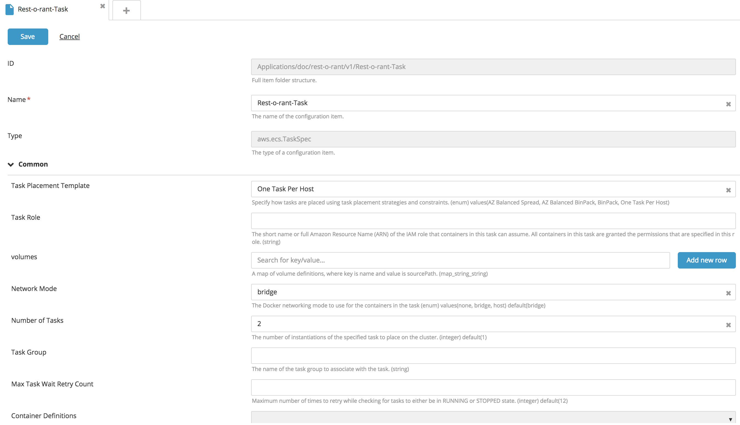Screen dimensions: 740x425
Task: Open Container Definitions dropdown arrow
Action: pyautogui.click(x=730, y=420)
